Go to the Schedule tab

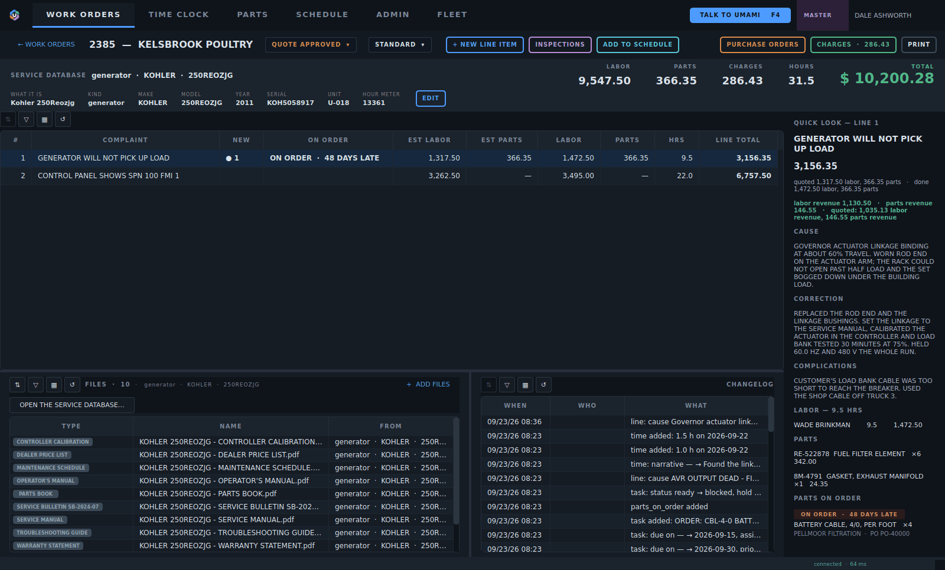[322, 15]
